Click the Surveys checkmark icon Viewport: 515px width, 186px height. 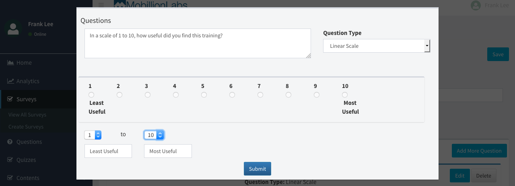pos(11,99)
